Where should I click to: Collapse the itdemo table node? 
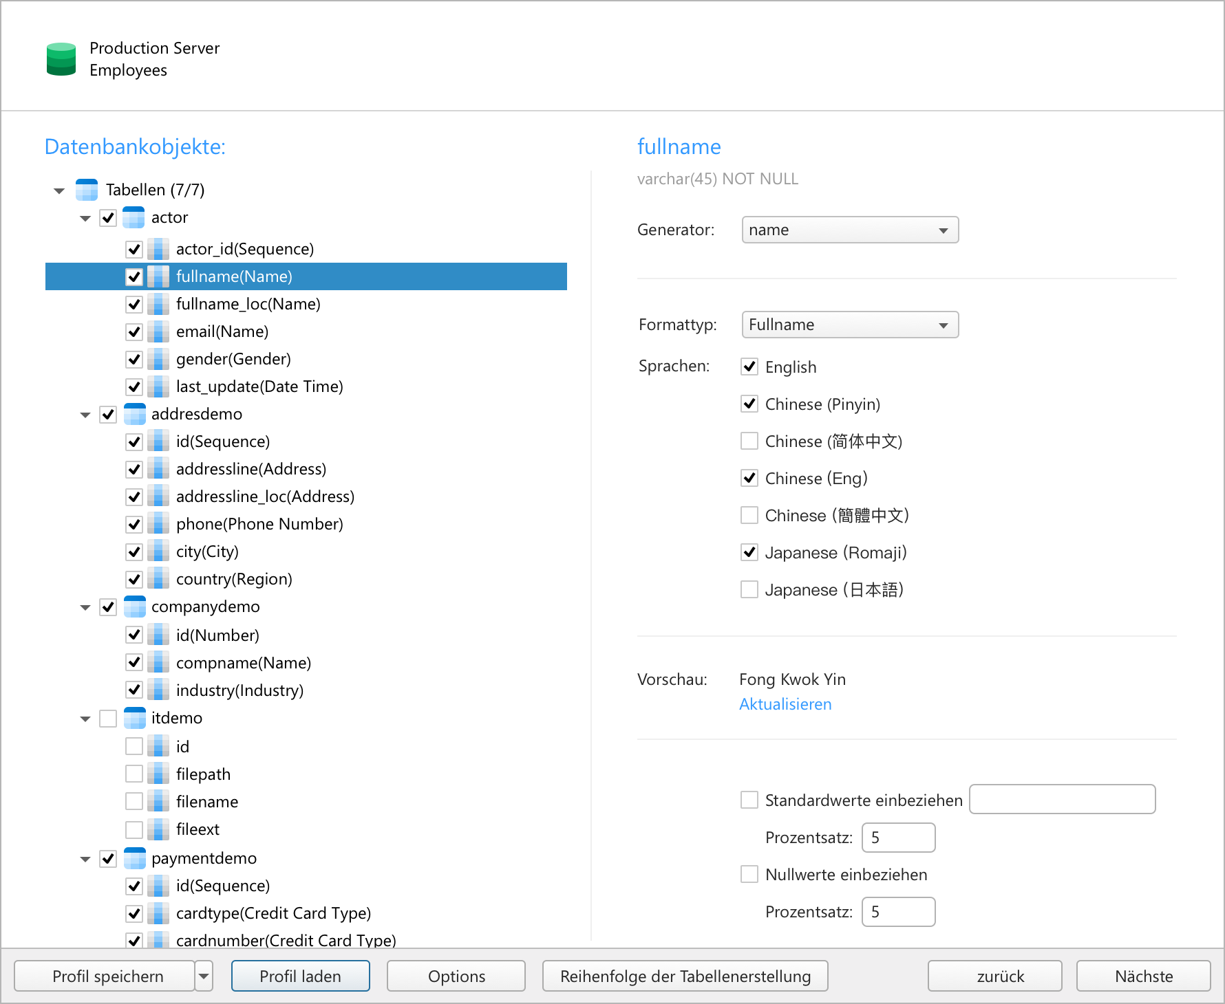85,719
